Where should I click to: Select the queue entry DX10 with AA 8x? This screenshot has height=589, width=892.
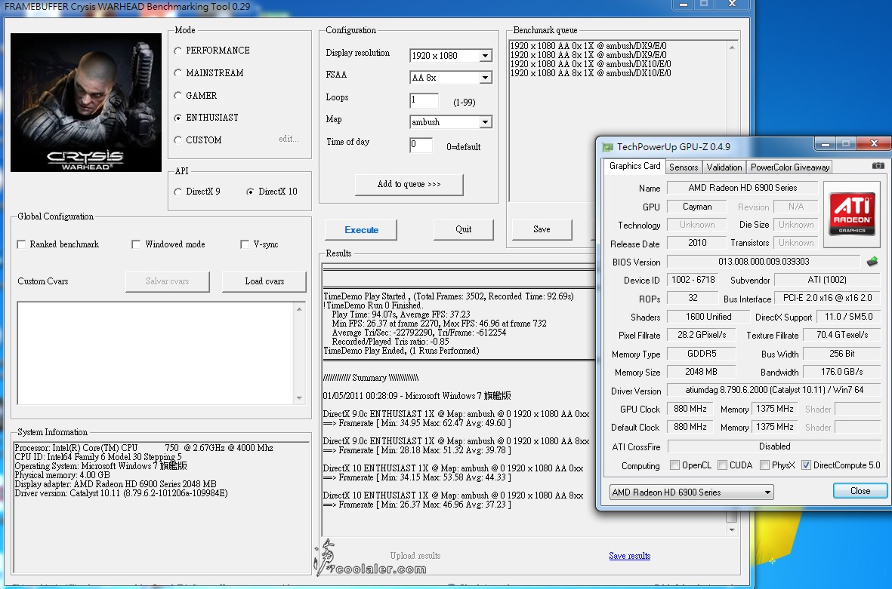click(x=591, y=73)
